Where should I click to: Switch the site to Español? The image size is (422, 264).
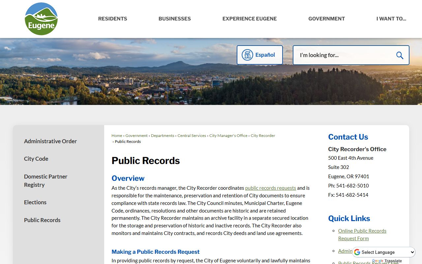pyautogui.click(x=260, y=55)
